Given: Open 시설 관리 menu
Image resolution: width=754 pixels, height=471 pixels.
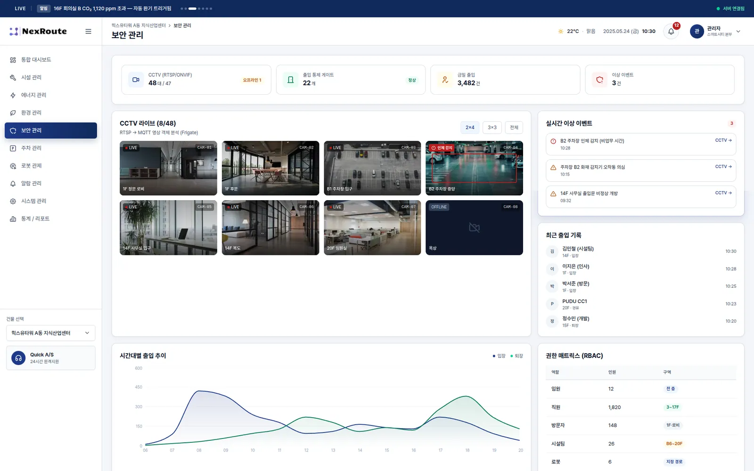Looking at the screenshot, I should (51, 77).
